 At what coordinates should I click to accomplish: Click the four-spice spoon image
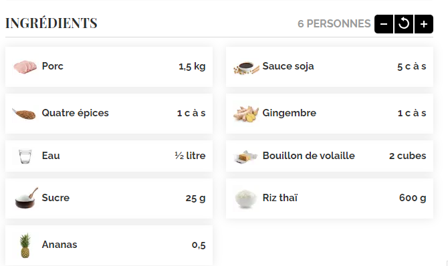tap(24, 114)
